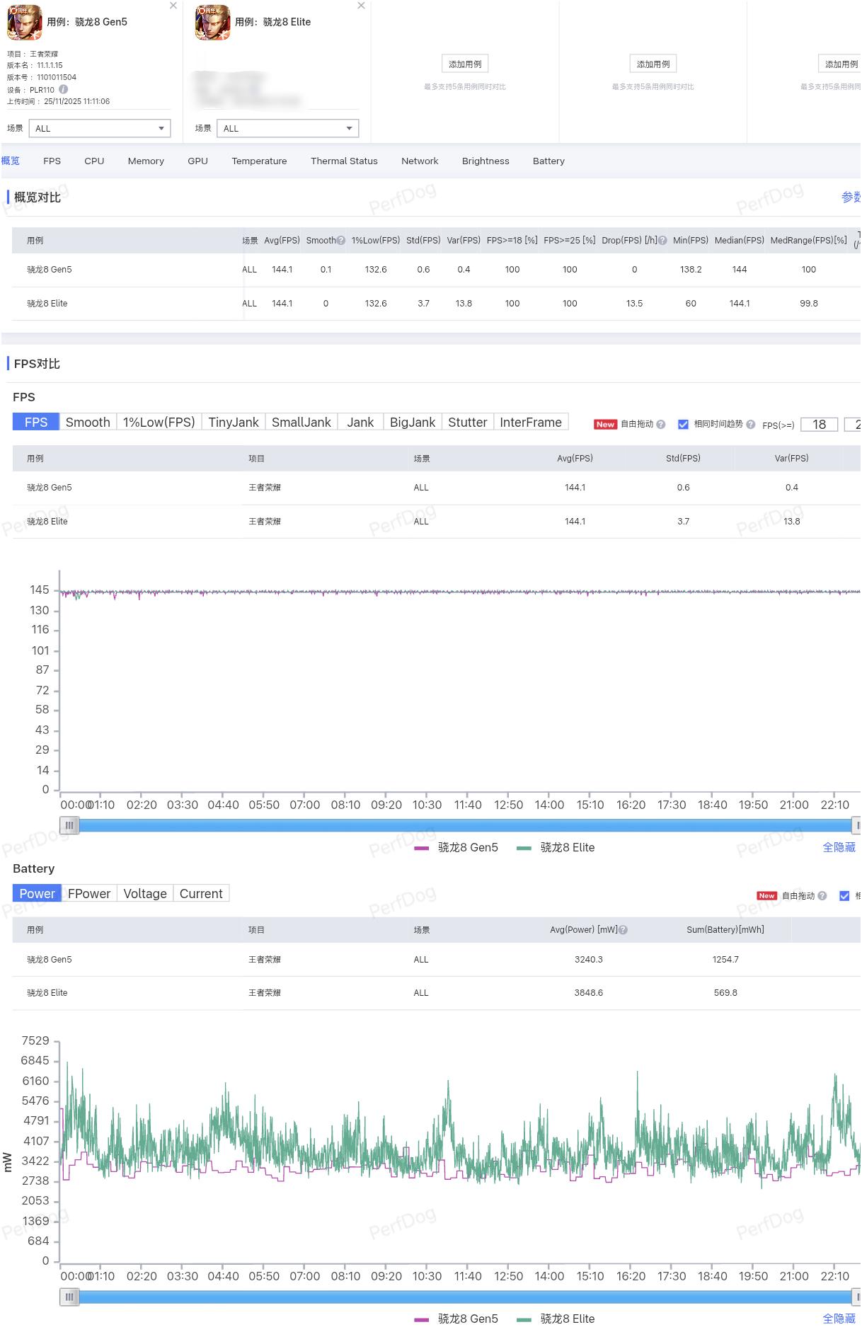
Task: Toggle the 相同时间趋势 checkbox in FPS section
Action: click(x=683, y=425)
